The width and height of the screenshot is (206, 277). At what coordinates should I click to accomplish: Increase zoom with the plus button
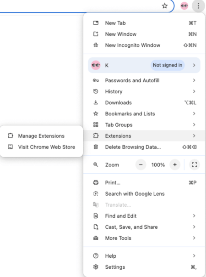175,164
